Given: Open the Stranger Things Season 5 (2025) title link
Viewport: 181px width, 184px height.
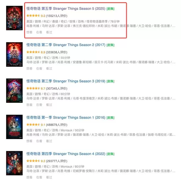Looking at the screenshot, I should pos(66,9).
